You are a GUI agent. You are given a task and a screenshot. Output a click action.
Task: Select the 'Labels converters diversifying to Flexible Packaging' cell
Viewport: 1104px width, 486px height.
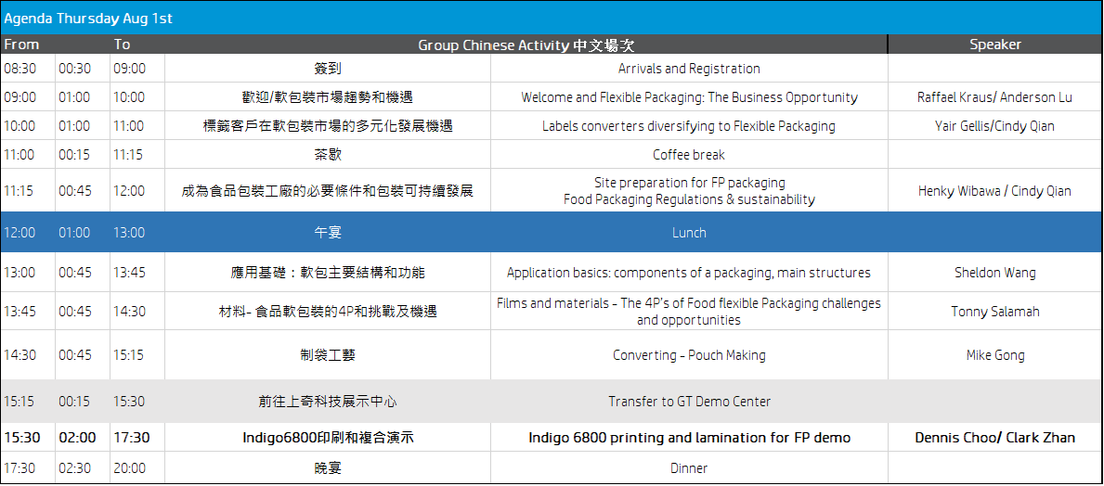(689, 126)
